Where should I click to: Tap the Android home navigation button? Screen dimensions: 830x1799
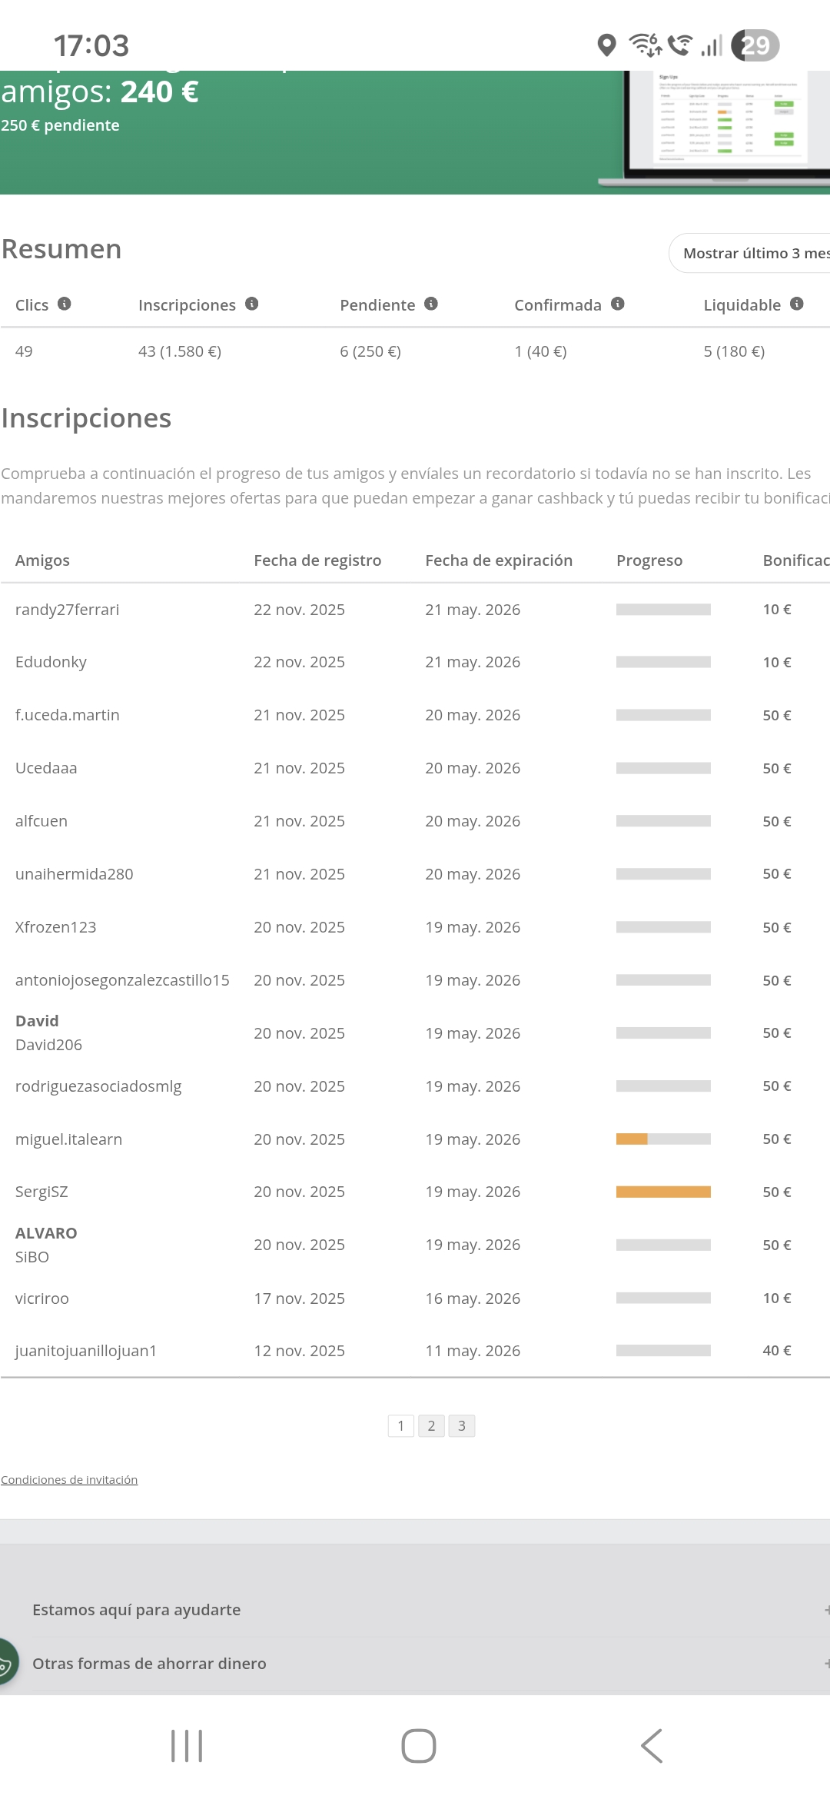419,1746
